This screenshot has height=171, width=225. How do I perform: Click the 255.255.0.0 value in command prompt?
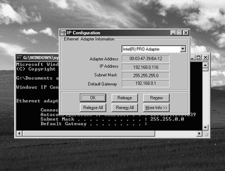(167, 119)
